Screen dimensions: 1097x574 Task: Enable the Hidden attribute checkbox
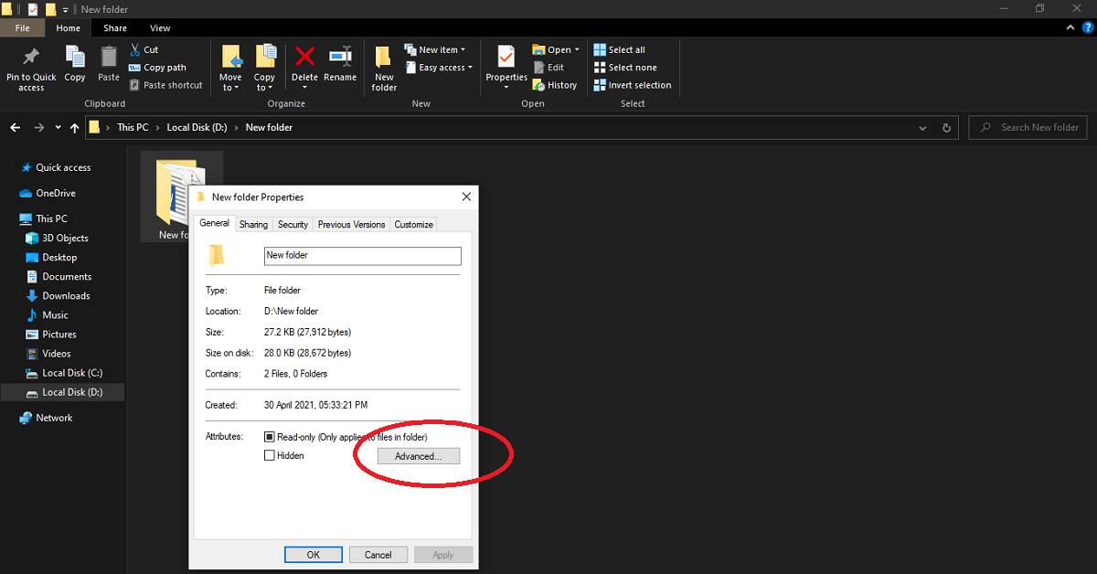[270, 455]
